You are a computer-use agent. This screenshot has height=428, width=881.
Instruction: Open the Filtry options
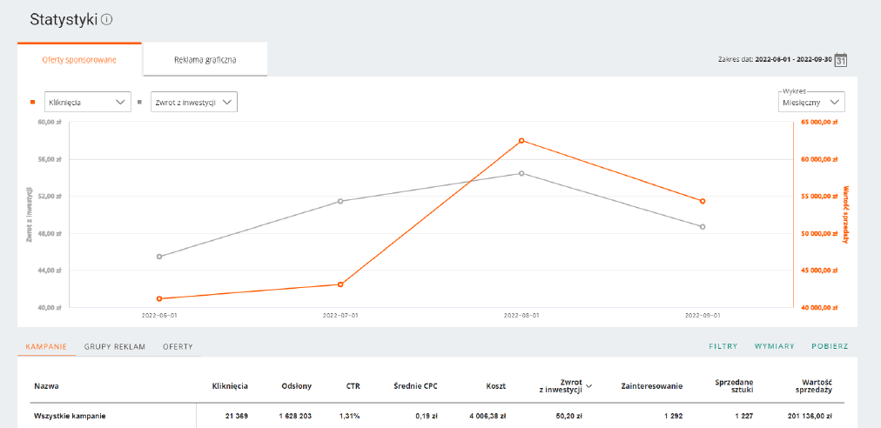tap(723, 346)
